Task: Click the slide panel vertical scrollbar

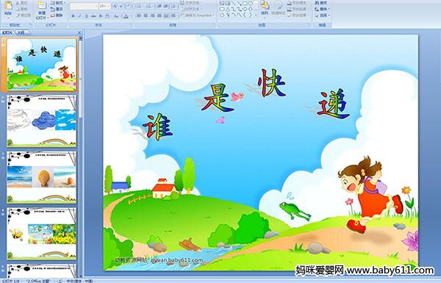Action: pos(81,157)
